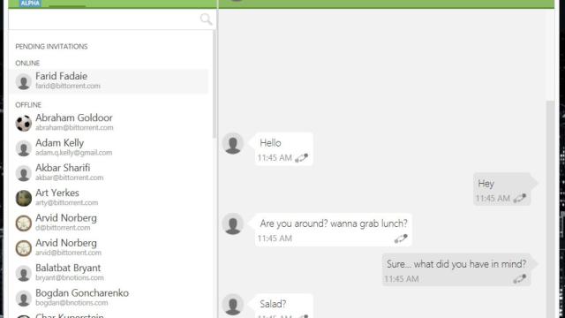Click key icon on "what did you have in mind?" message

[519, 279]
